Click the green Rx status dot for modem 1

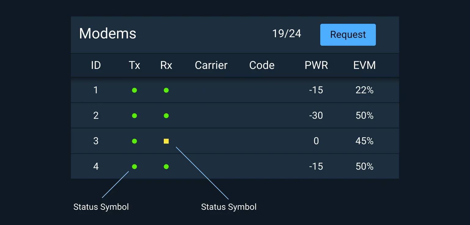[166, 90]
